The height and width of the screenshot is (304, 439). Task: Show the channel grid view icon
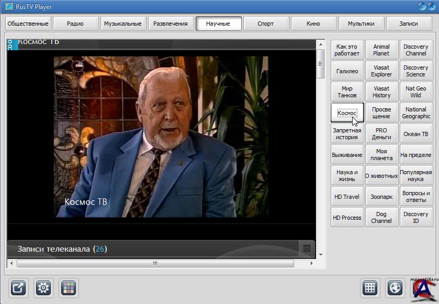coord(370,288)
